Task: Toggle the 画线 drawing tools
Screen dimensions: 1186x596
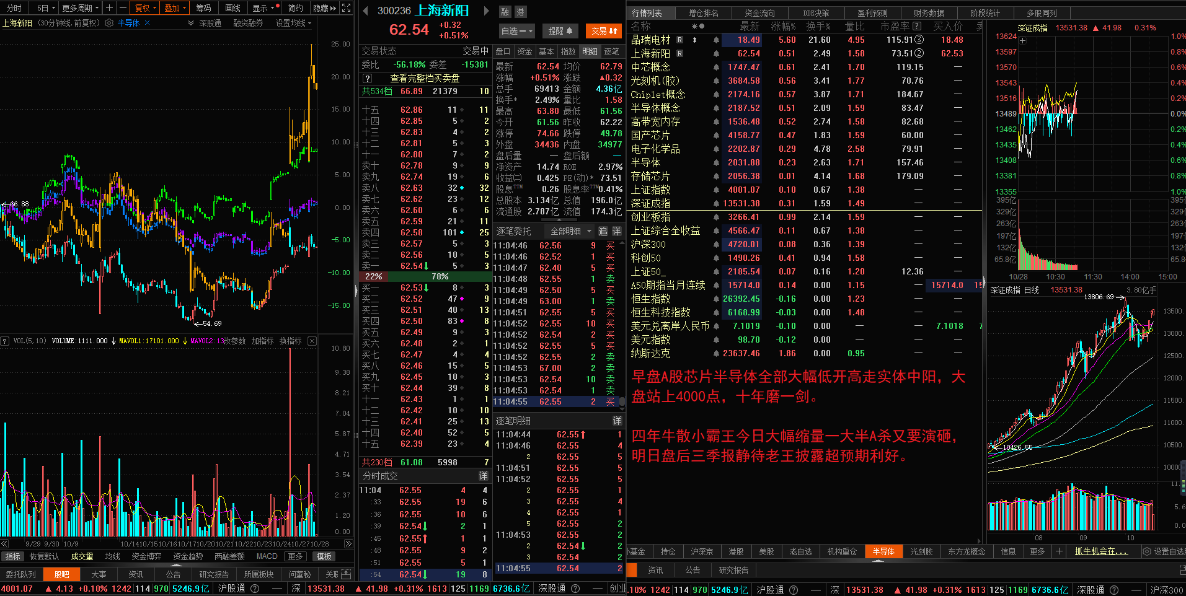Action: click(232, 8)
